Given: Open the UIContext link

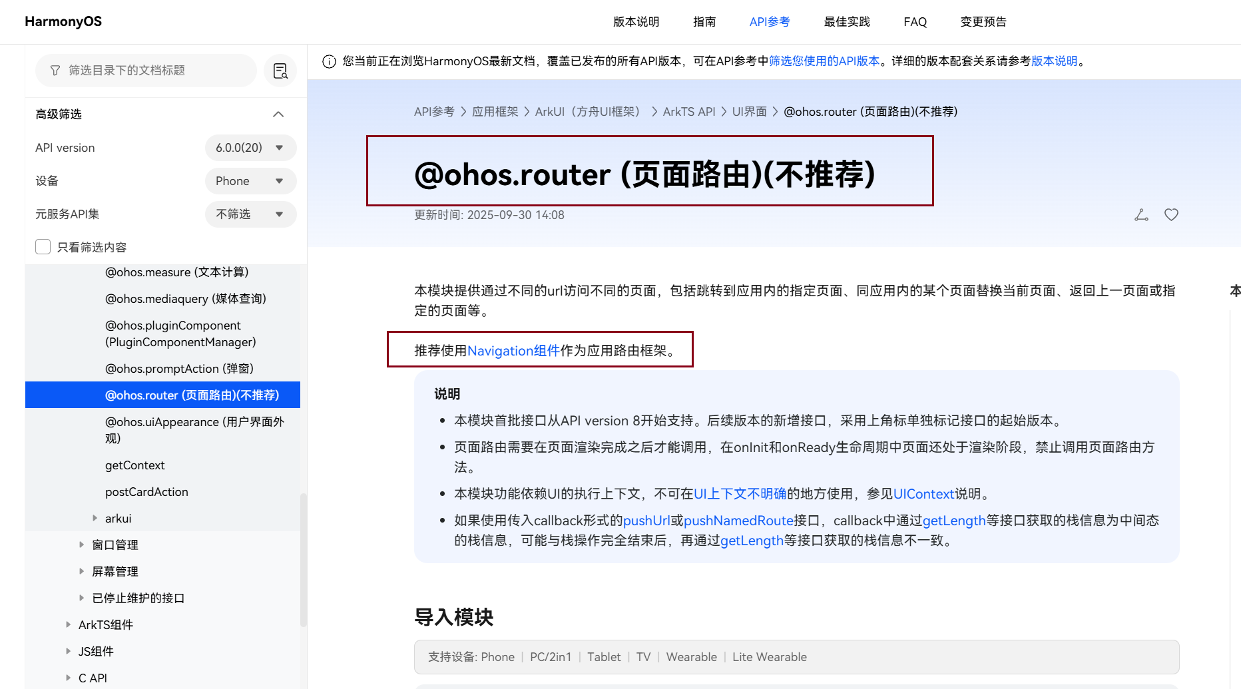Looking at the screenshot, I should tap(924, 494).
